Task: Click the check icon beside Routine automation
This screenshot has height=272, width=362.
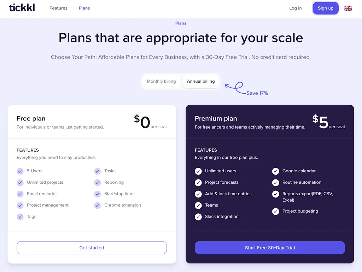Action: coord(276,183)
